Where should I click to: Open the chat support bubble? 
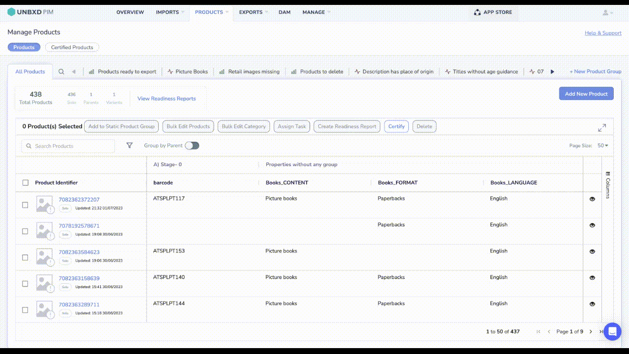coord(612,331)
